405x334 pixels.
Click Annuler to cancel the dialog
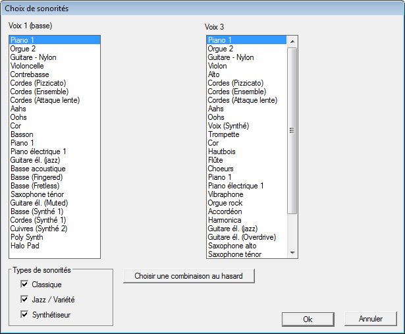click(x=370, y=319)
